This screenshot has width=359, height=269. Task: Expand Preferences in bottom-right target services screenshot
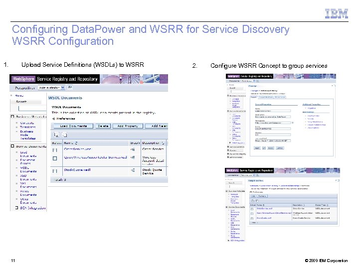point(251,192)
